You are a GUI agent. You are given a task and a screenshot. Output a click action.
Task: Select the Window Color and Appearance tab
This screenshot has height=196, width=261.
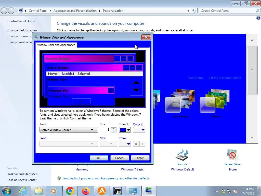pyautogui.click(x=56, y=45)
